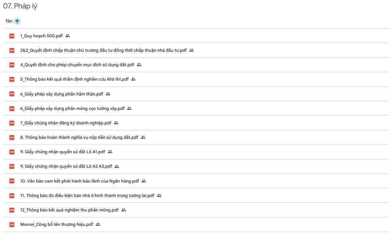Click the shared icon next to 2&3_Quyết định chấp thuận file
Image resolution: width=389 pixels, height=238 pixels.
191,50
